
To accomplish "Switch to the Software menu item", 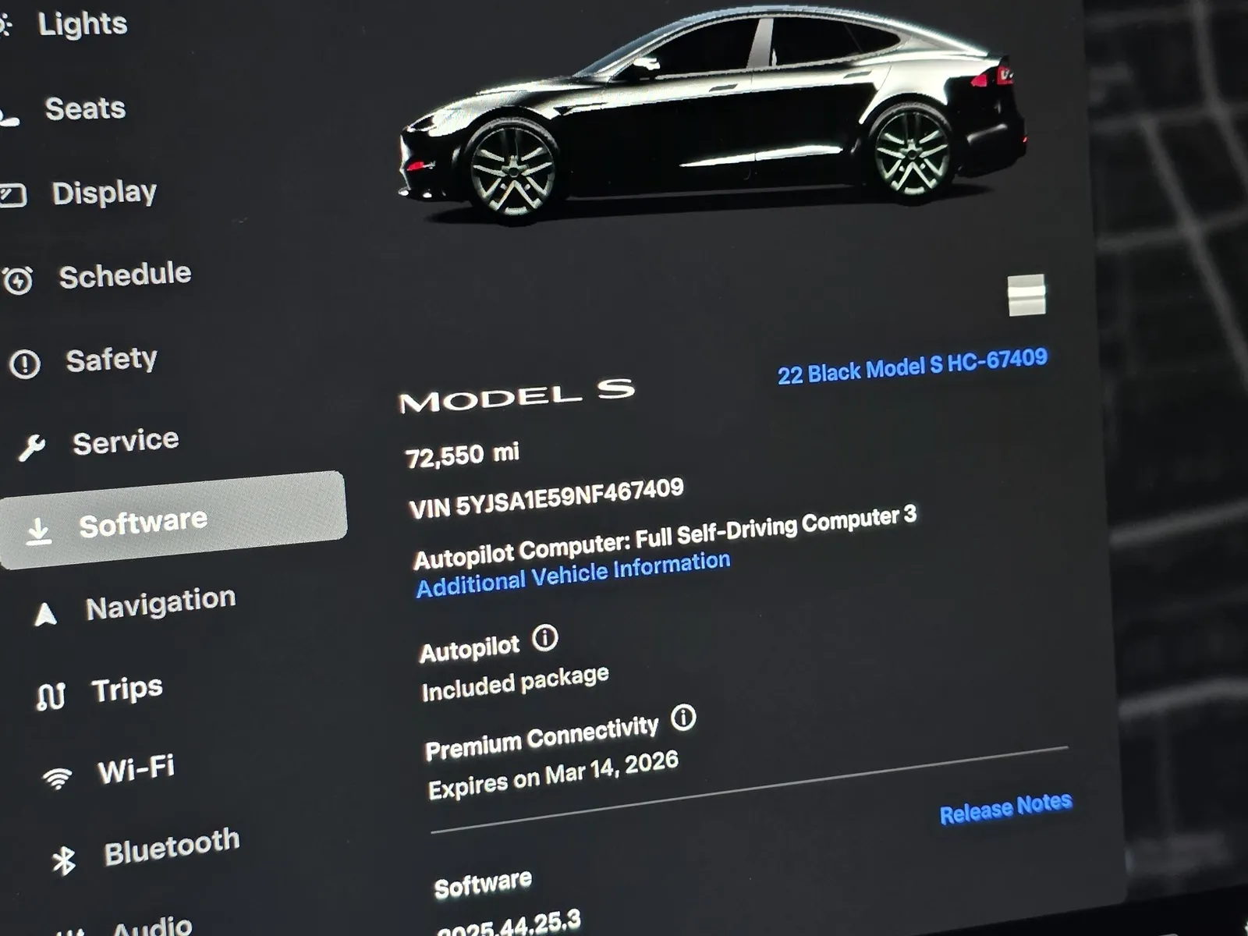I will click(140, 520).
